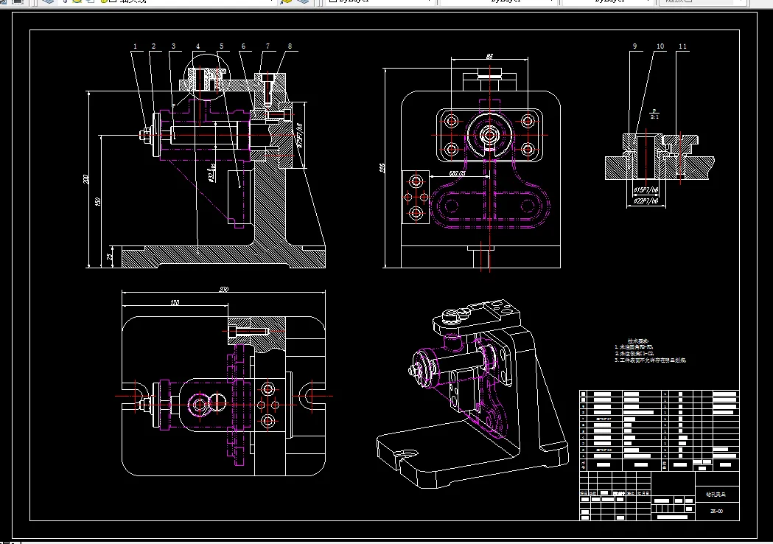Select balloon number 10 in detail view
Viewport: 773px width, 544px height.
point(660,46)
